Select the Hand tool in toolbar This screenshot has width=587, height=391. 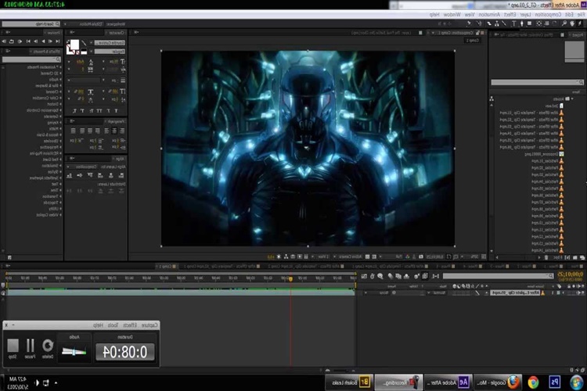pyautogui.click(x=572, y=23)
